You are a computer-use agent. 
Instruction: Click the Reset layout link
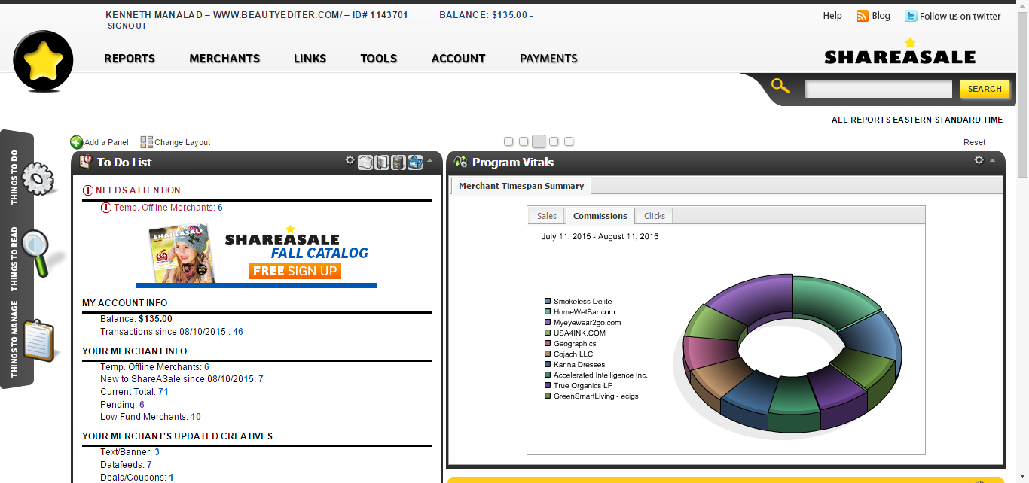[974, 142]
